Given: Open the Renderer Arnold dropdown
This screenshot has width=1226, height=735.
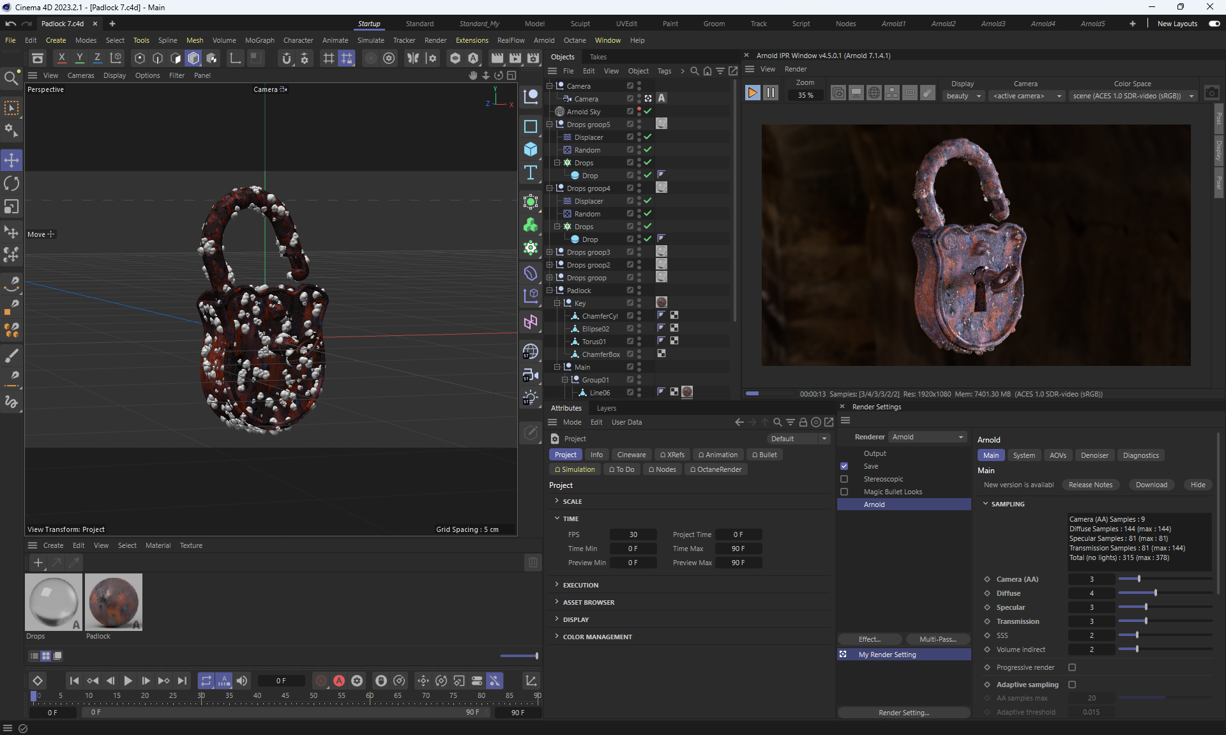Looking at the screenshot, I should (928, 437).
